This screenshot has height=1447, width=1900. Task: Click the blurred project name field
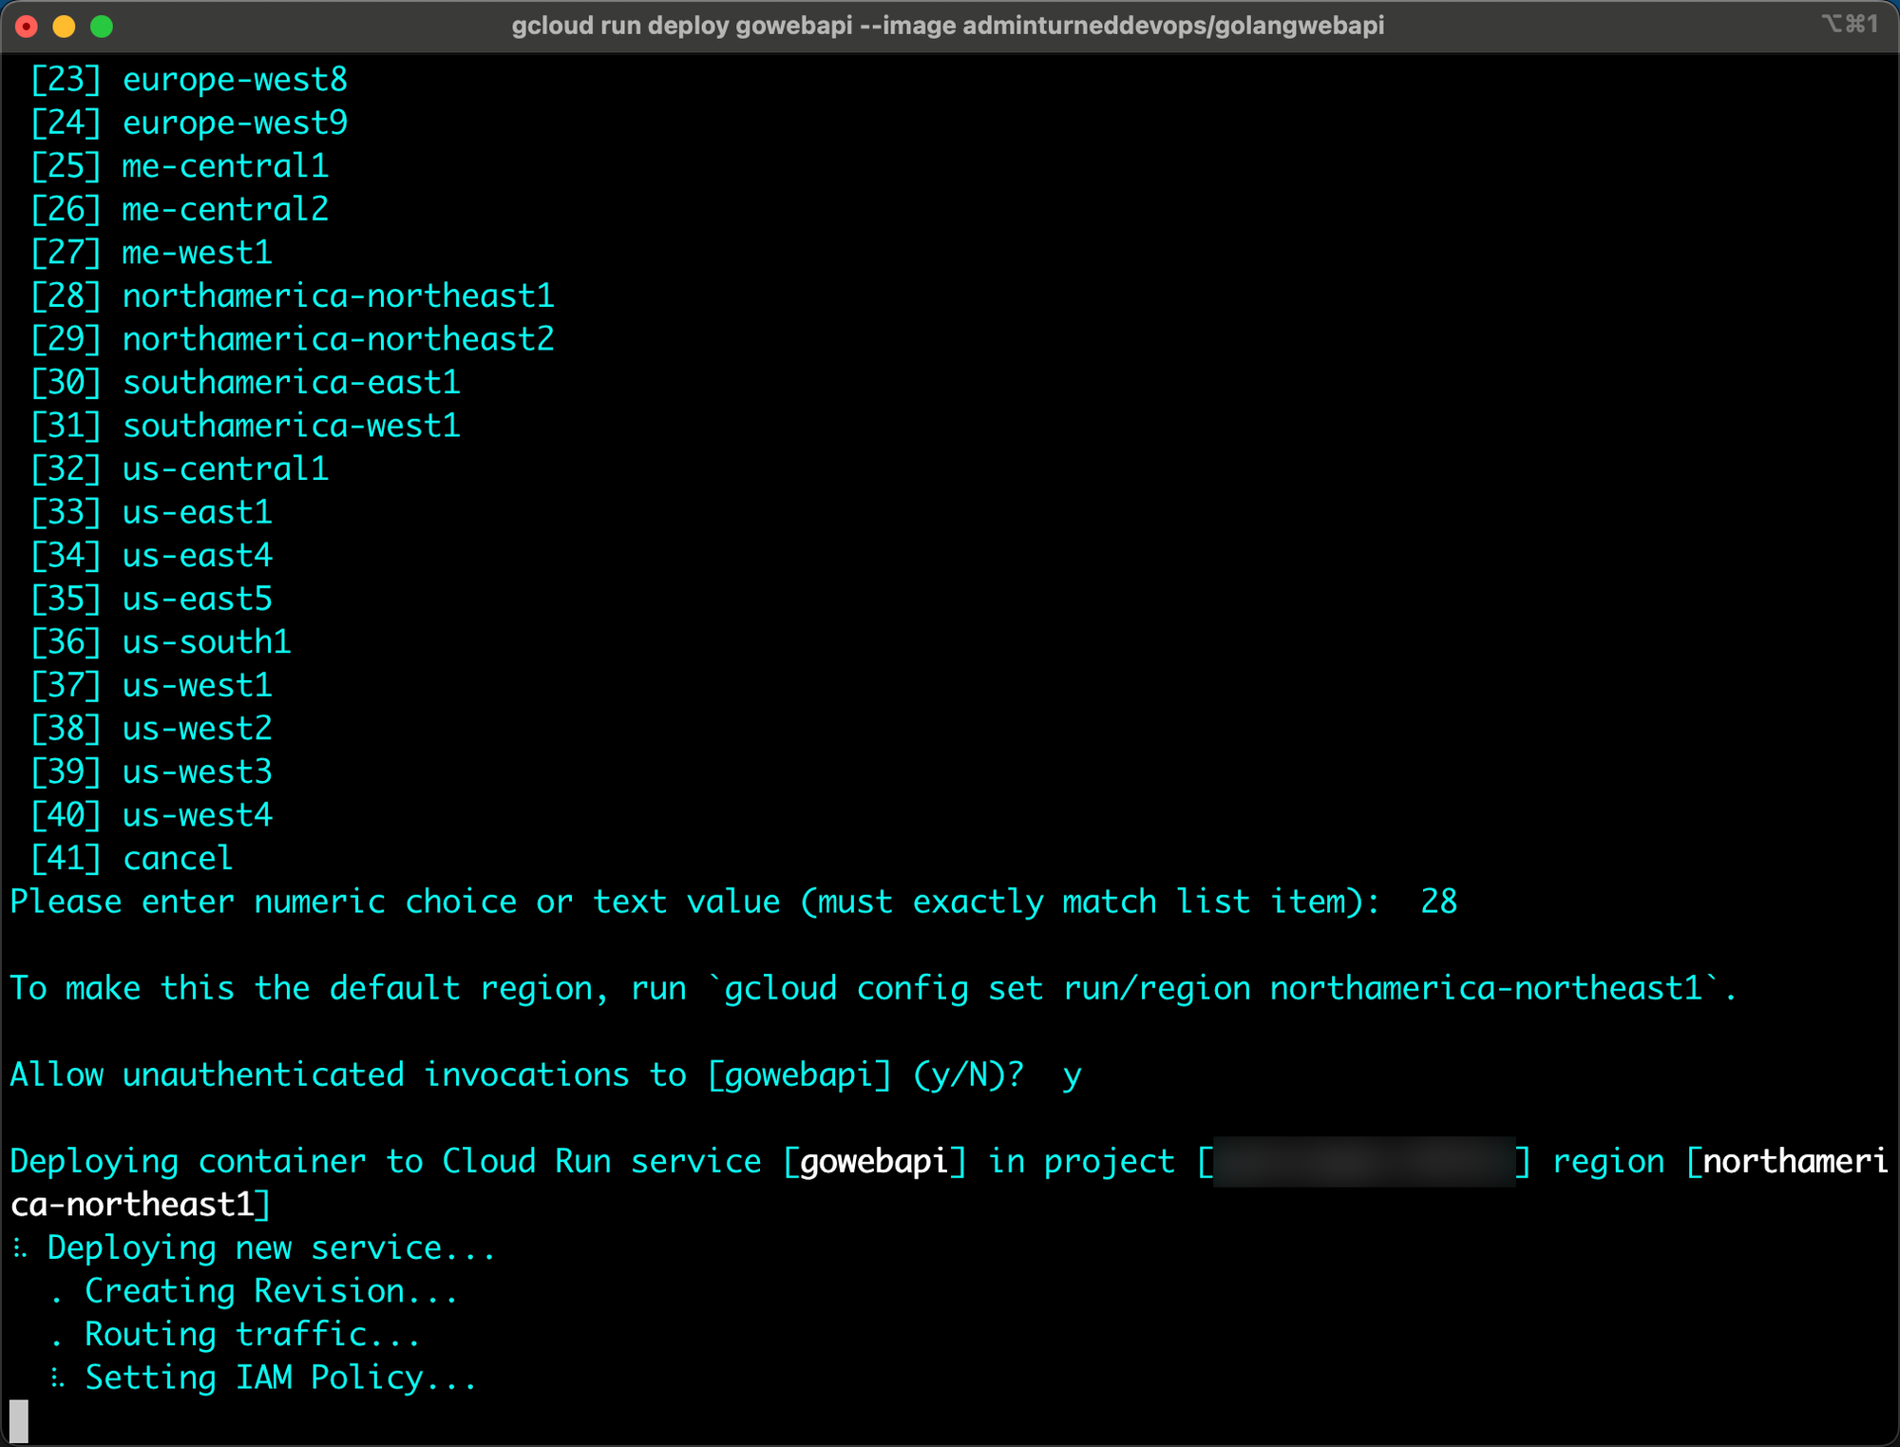pos(1364,1162)
